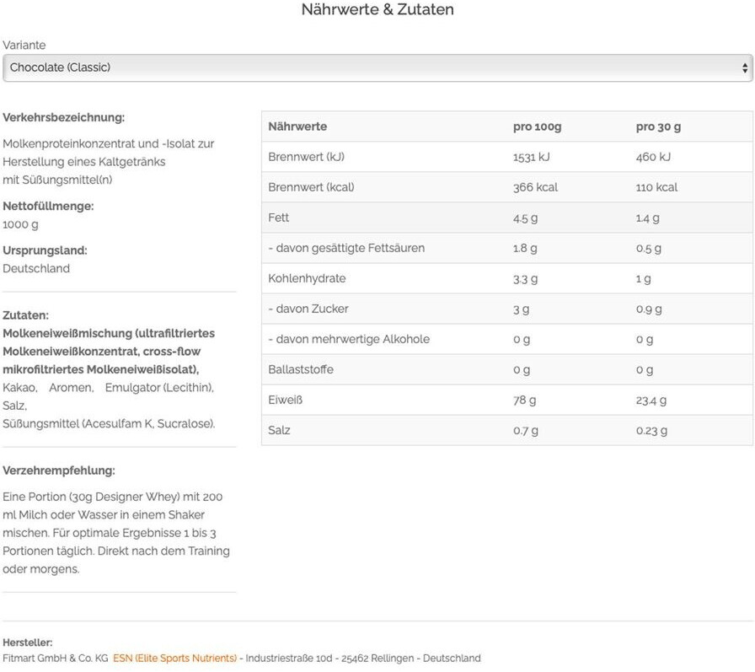755x672 pixels.
Task: Click the 78 g Eiweiß value
Action: (524, 401)
